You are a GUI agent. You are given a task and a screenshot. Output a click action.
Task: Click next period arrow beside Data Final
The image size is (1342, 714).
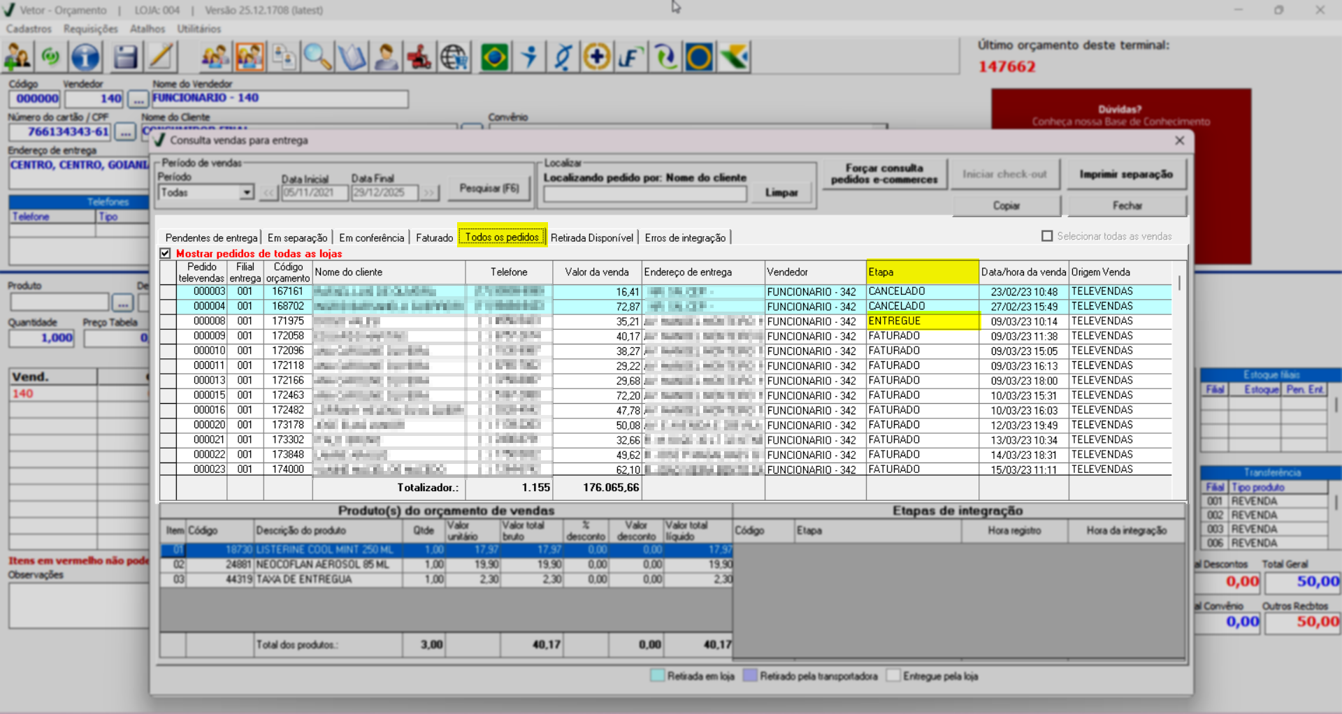(428, 193)
